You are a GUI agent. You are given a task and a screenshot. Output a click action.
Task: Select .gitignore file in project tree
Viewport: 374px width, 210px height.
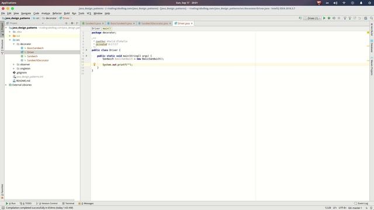22,72
